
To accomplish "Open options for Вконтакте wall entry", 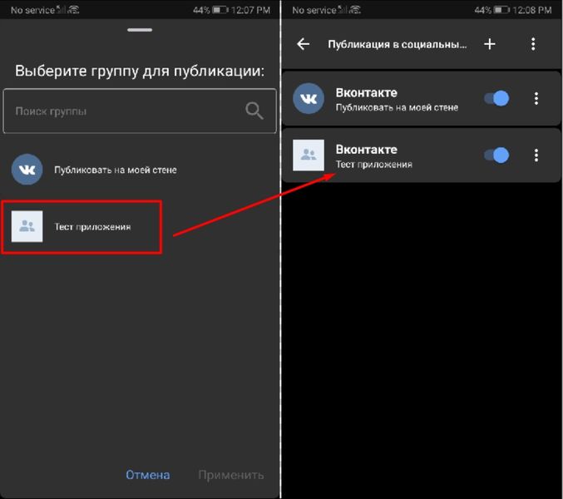I will pos(536,98).
